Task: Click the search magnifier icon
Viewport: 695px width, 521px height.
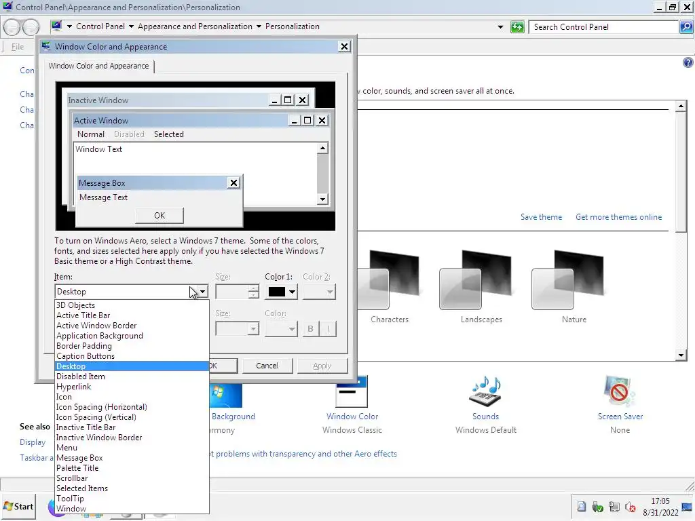Action: click(686, 27)
